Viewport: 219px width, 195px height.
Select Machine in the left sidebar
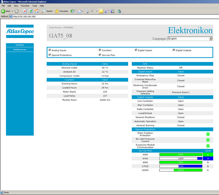20,45
